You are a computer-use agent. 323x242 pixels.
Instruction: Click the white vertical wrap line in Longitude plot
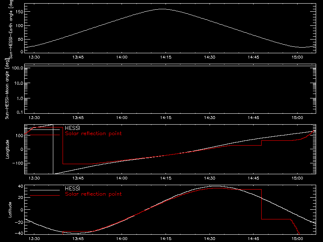[53, 149]
